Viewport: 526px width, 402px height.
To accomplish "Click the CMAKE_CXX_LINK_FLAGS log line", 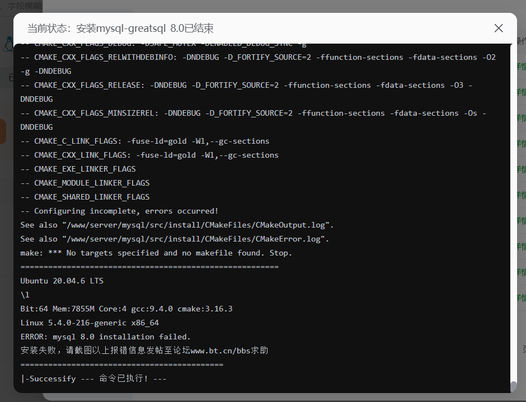I will point(149,155).
